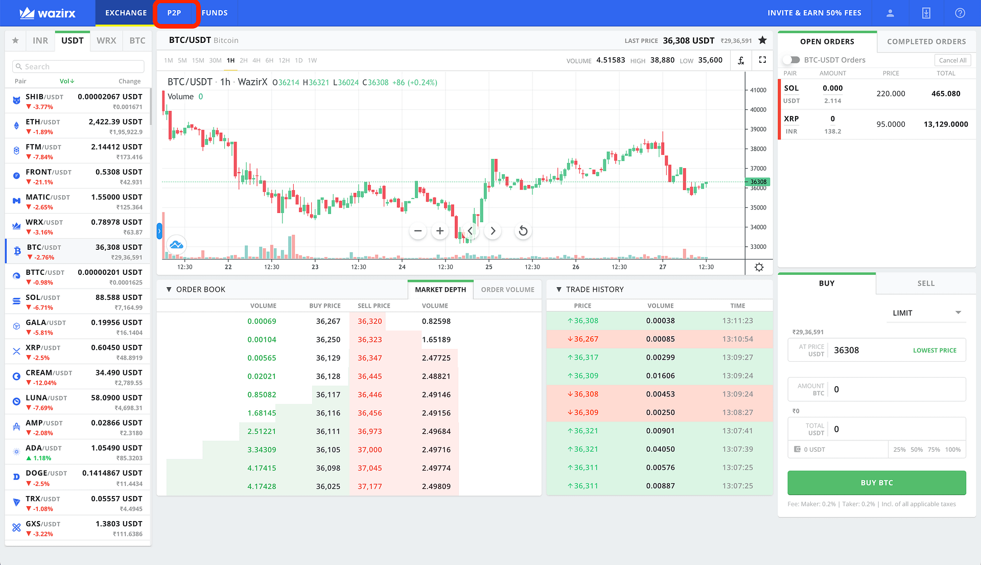Open chart settings gear icon

point(759,267)
